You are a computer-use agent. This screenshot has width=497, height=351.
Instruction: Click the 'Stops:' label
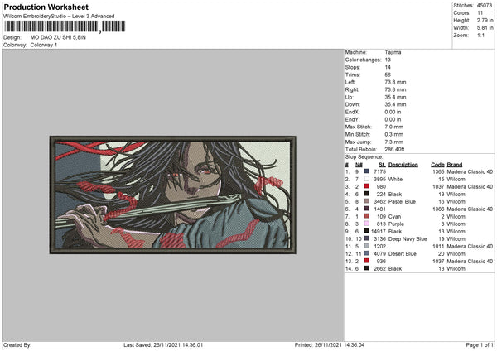click(353, 67)
